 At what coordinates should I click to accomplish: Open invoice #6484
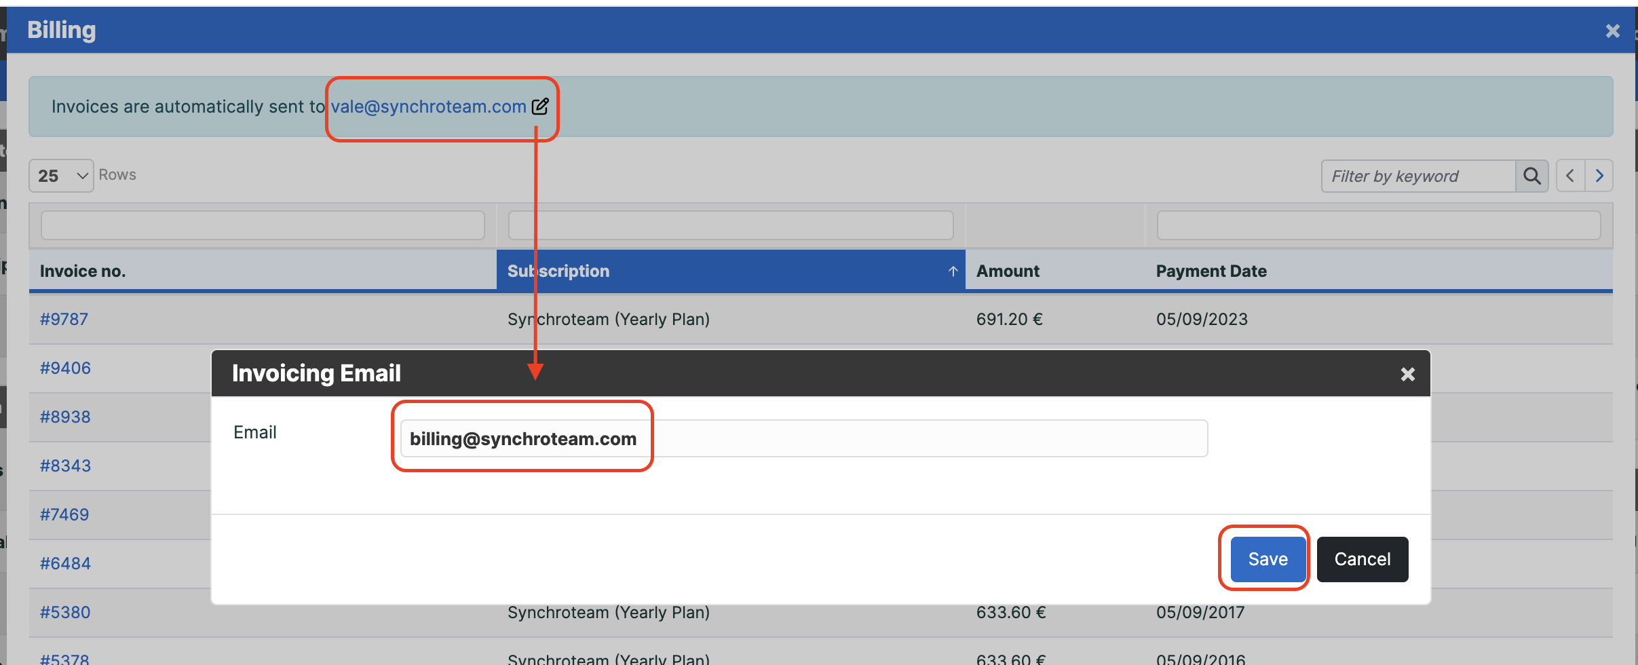[x=65, y=563]
